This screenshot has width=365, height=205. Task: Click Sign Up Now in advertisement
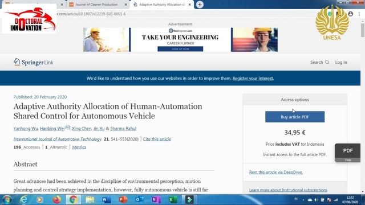[180, 49]
